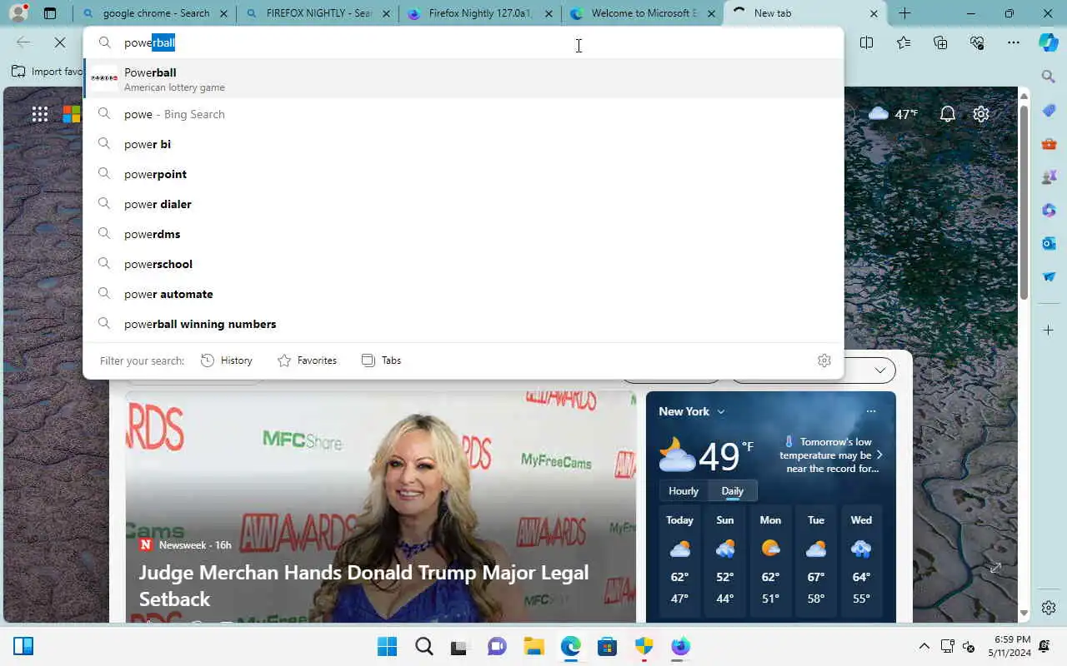This screenshot has width=1067, height=666.
Task: Open Windows Start menu
Action: (x=388, y=646)
